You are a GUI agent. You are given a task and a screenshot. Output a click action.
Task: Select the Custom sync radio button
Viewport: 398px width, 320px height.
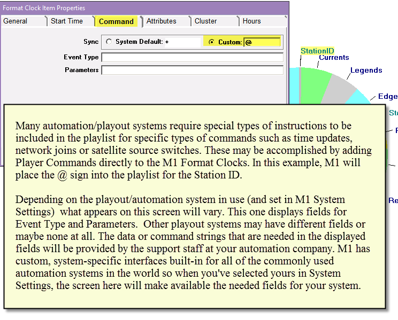pyautogui.click(x=211, y=42)
